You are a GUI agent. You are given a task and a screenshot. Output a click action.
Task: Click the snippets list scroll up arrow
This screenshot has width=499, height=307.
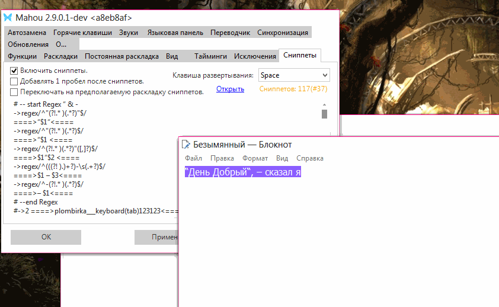[324, 105]
